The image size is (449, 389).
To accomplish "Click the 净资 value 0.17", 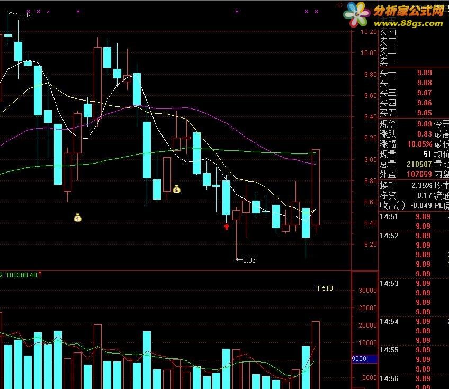I will point(424,195).
